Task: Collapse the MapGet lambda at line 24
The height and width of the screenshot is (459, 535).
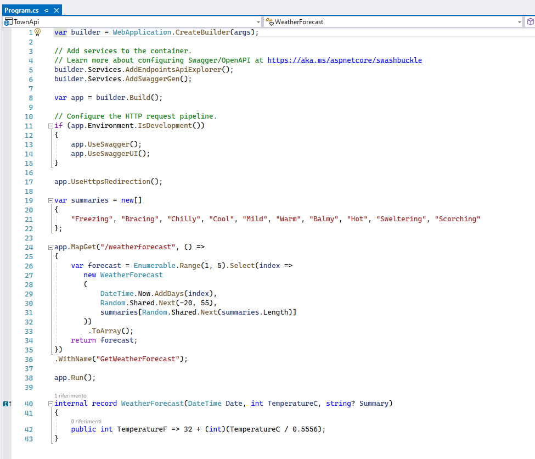Action: 49,247
